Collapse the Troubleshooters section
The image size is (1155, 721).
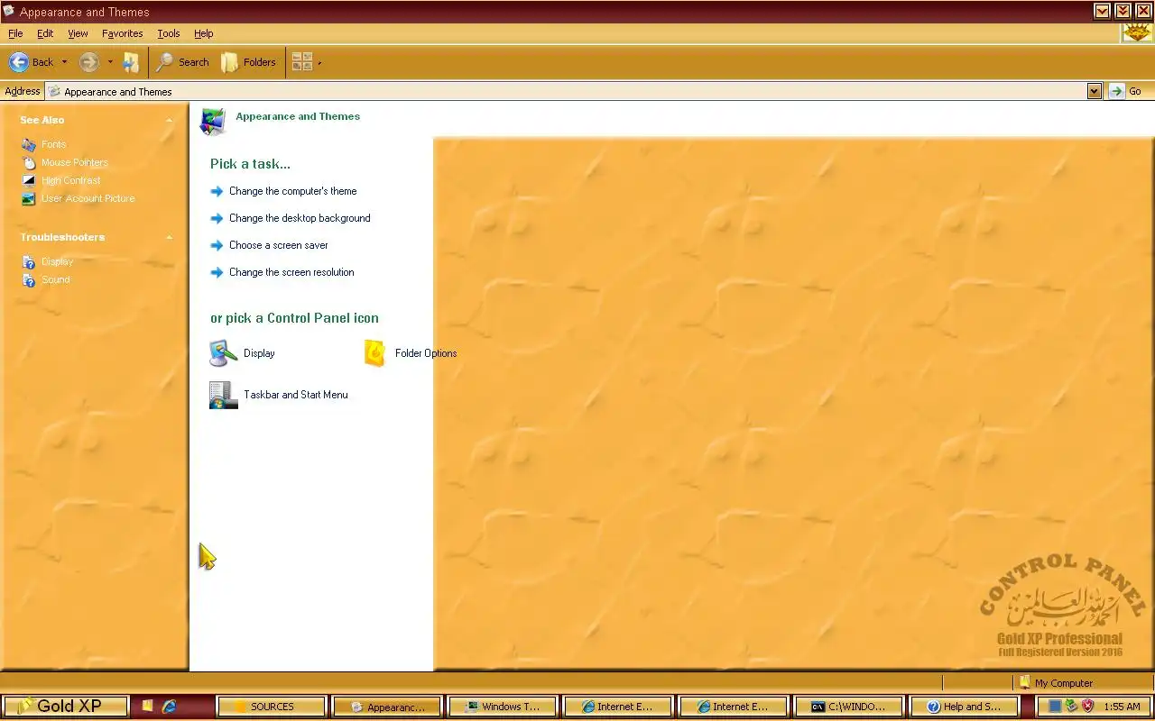(x=169, y=237)
